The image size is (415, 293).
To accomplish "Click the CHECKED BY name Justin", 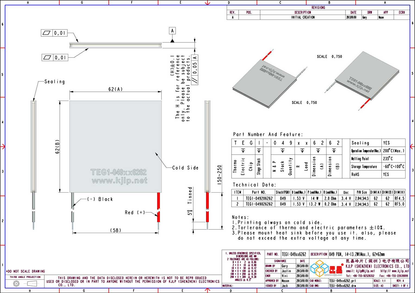I will click(x=286, y=271).
